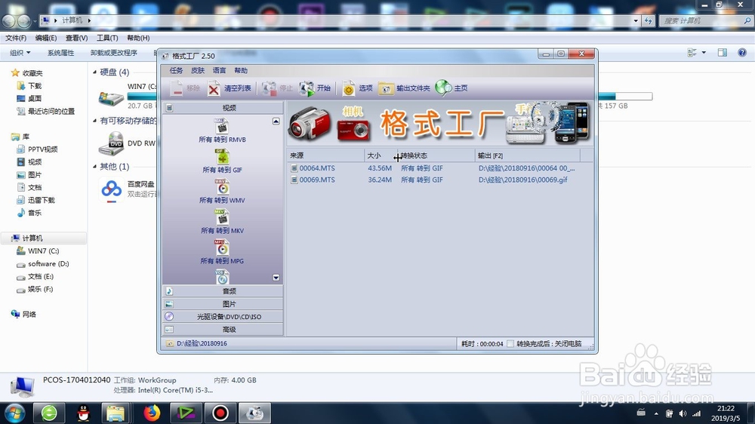Choose the All to WMV converter icon
Screen dimensions: 755x424
pos(222,187)
